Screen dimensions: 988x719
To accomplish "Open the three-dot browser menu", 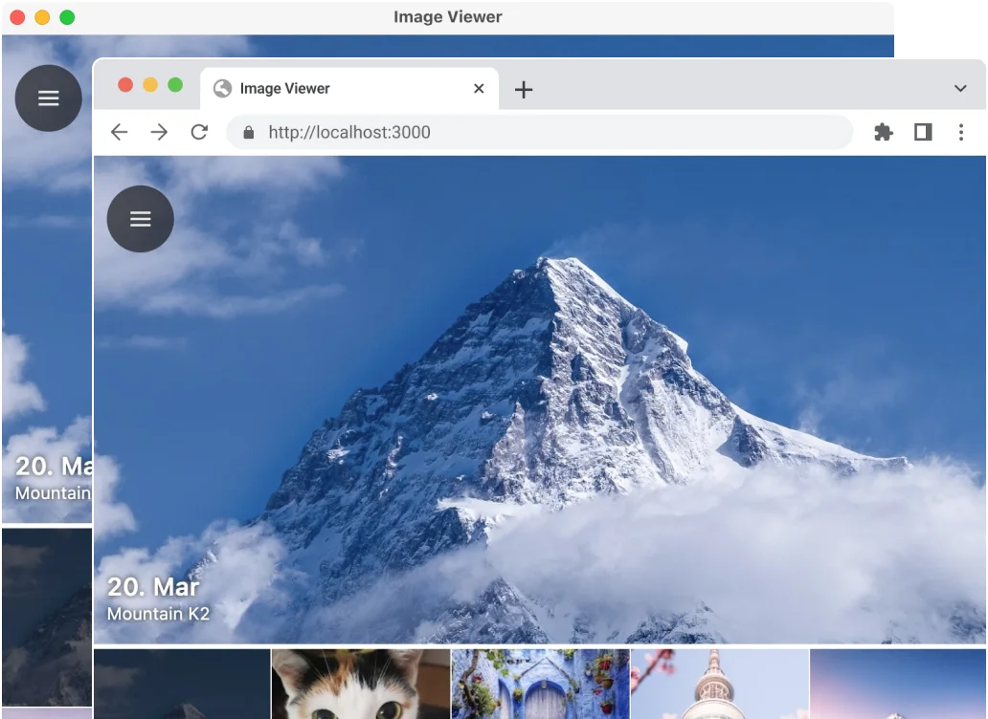I will click(961, 133).
